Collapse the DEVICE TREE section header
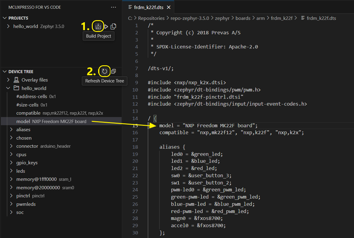This screenshot has height=238, width=354. point(4,71)
